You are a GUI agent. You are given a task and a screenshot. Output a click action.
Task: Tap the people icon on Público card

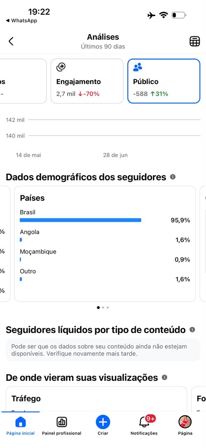pyautogui.click(x=138, y=67)
